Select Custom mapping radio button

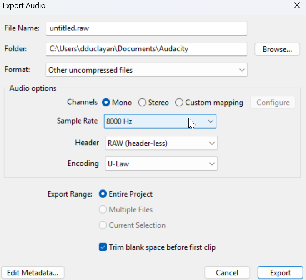click(x=179, y=103)
